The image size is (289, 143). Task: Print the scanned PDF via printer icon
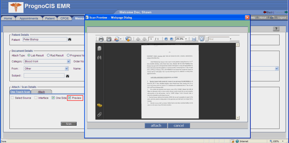point(101,39)
